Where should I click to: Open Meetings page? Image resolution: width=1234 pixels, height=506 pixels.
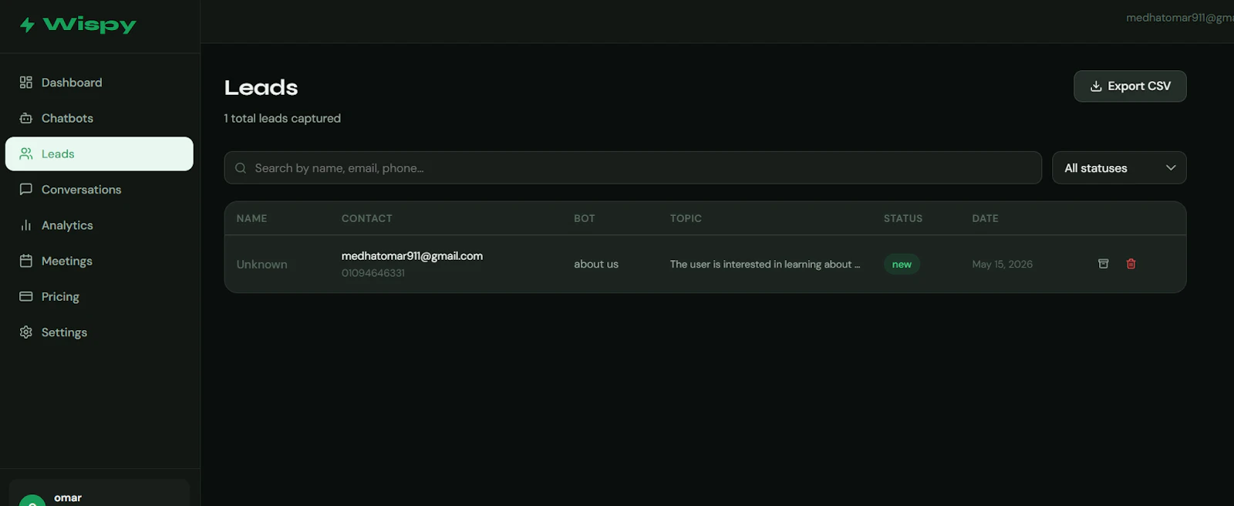(99, 261)
